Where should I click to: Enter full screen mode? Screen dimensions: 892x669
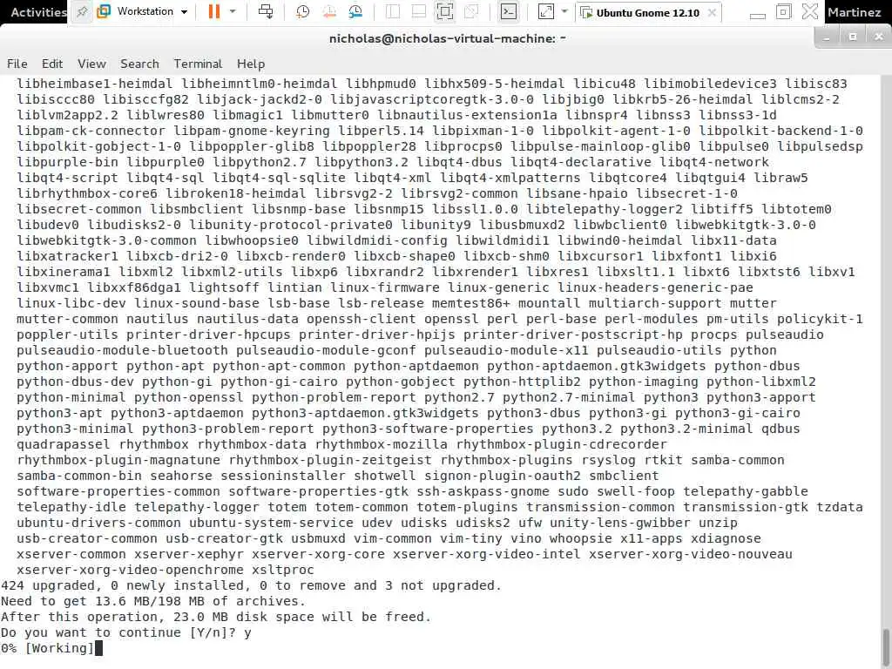[445, 11]
